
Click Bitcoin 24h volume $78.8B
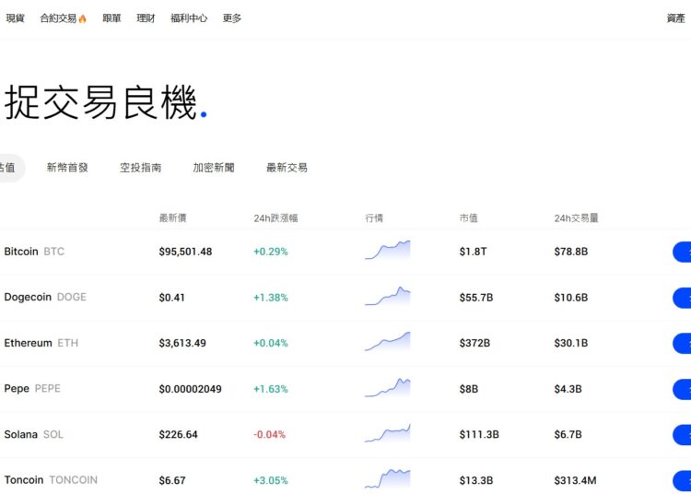pos(571,252)
